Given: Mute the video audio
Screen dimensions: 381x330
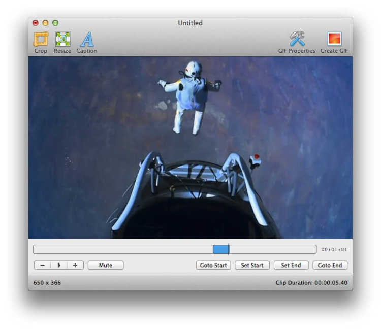Looking at the screenshot, I should (x=106, y=265).
